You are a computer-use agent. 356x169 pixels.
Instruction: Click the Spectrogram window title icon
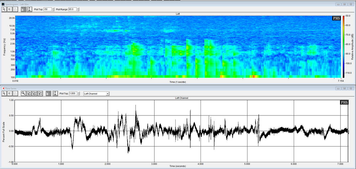tap(3, 4)
